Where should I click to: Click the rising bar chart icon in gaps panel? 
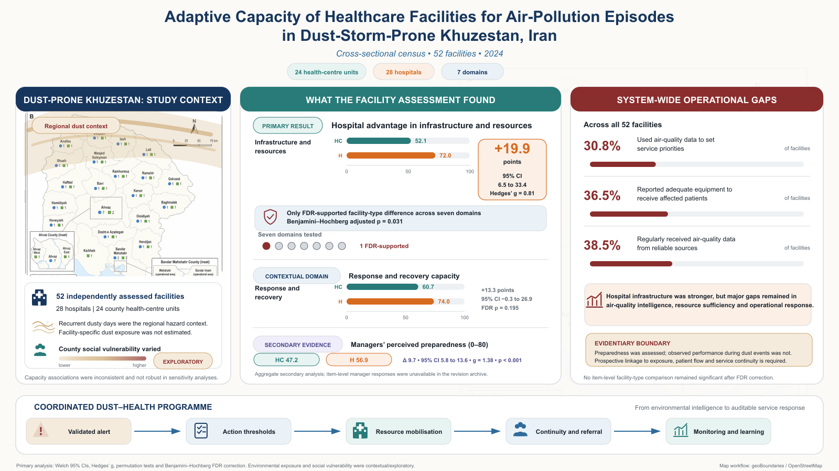click(x=594, y=300)
